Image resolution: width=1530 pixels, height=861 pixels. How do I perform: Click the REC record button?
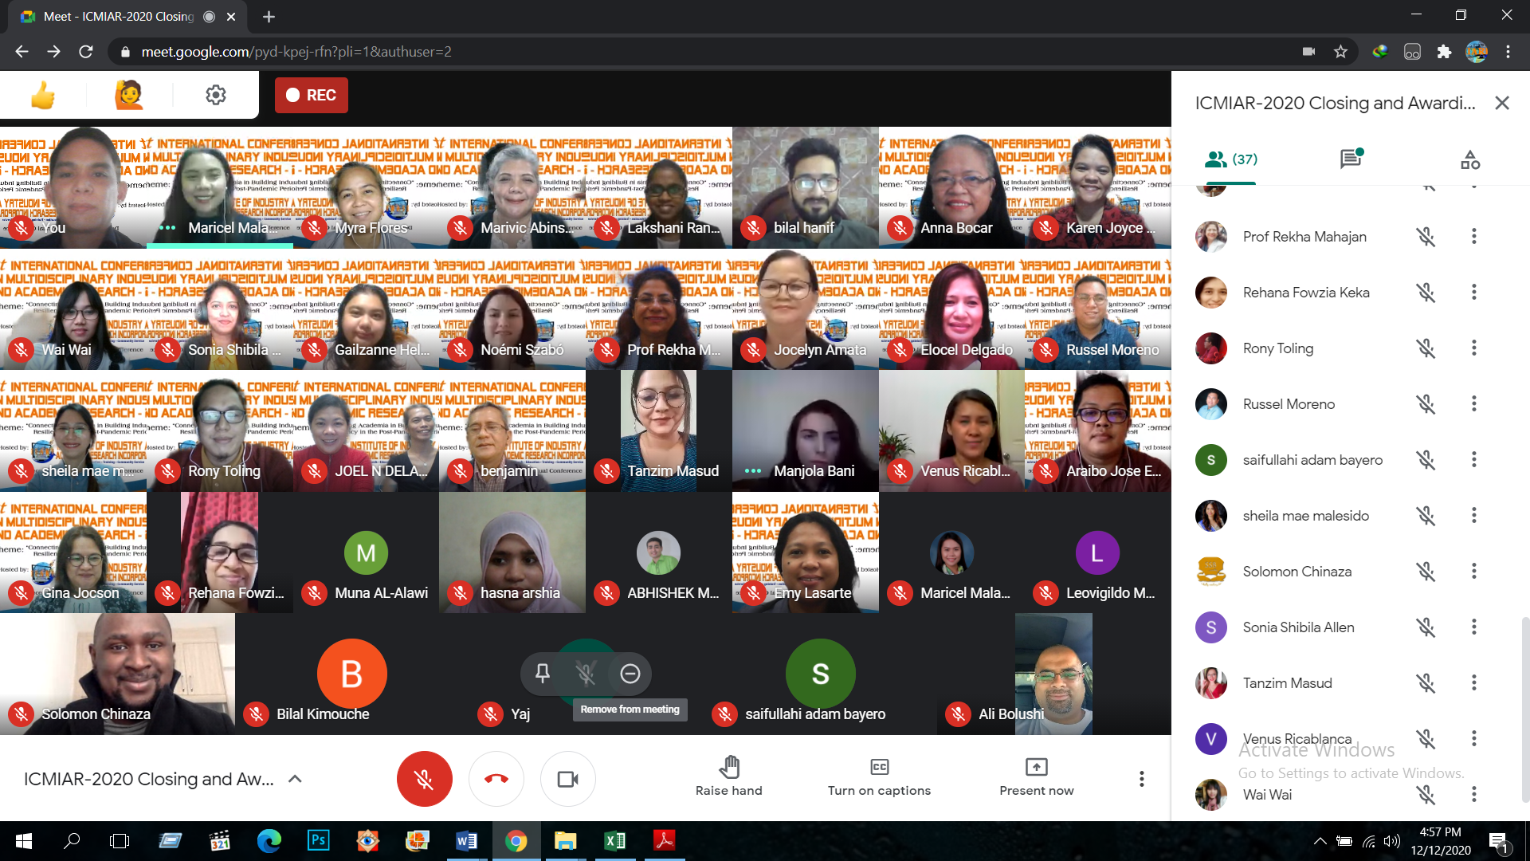(312, 96)
